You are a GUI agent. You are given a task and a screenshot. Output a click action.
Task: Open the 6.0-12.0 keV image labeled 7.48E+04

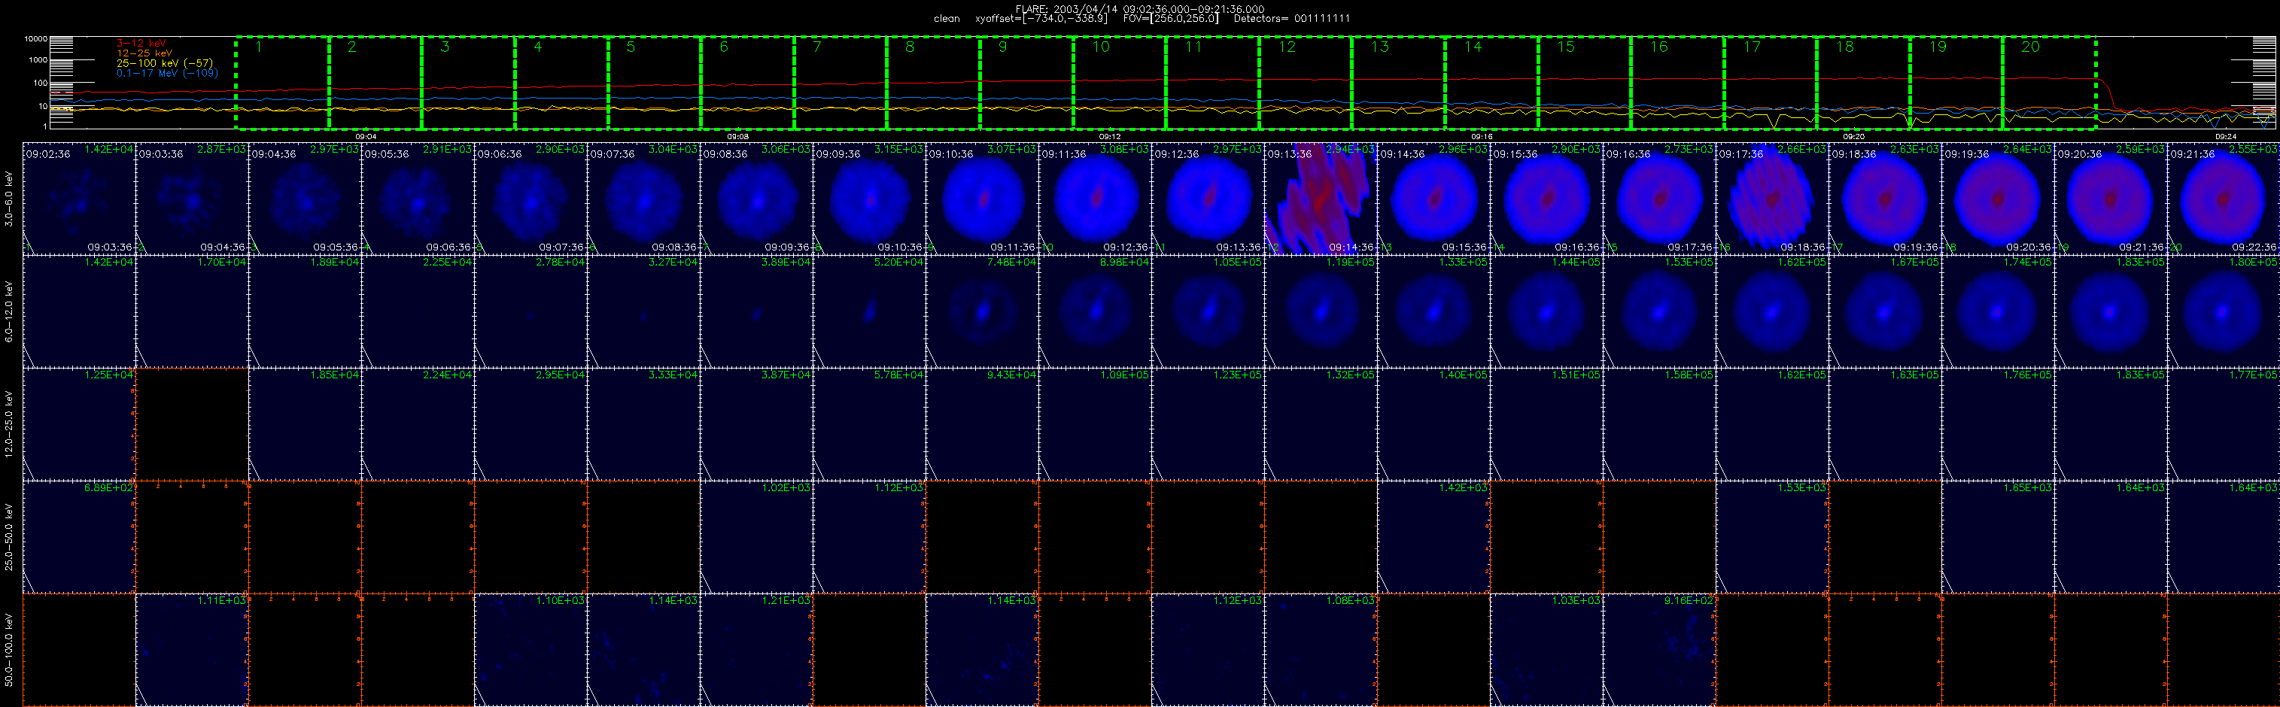(x=983, y=311)
